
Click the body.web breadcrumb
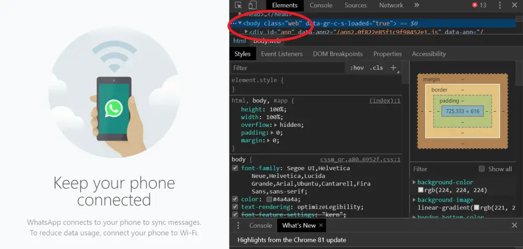point(267,41)
